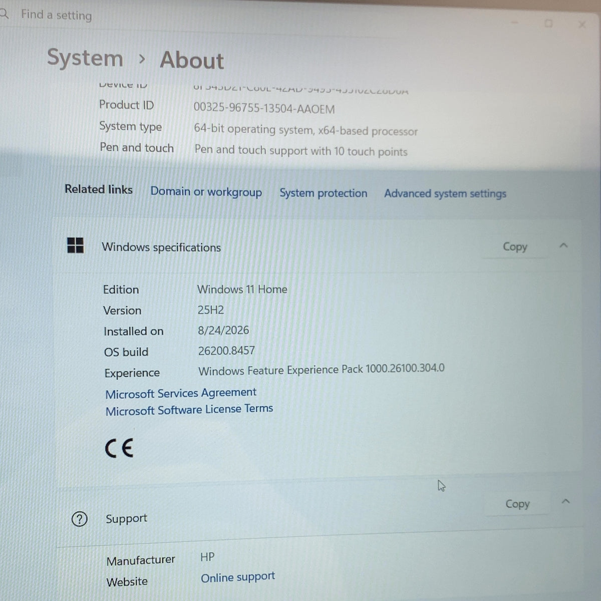This screenshot has height=601, width=601.
Task: Select the Windows 11 Home edition value
Action: pos(242,289)
